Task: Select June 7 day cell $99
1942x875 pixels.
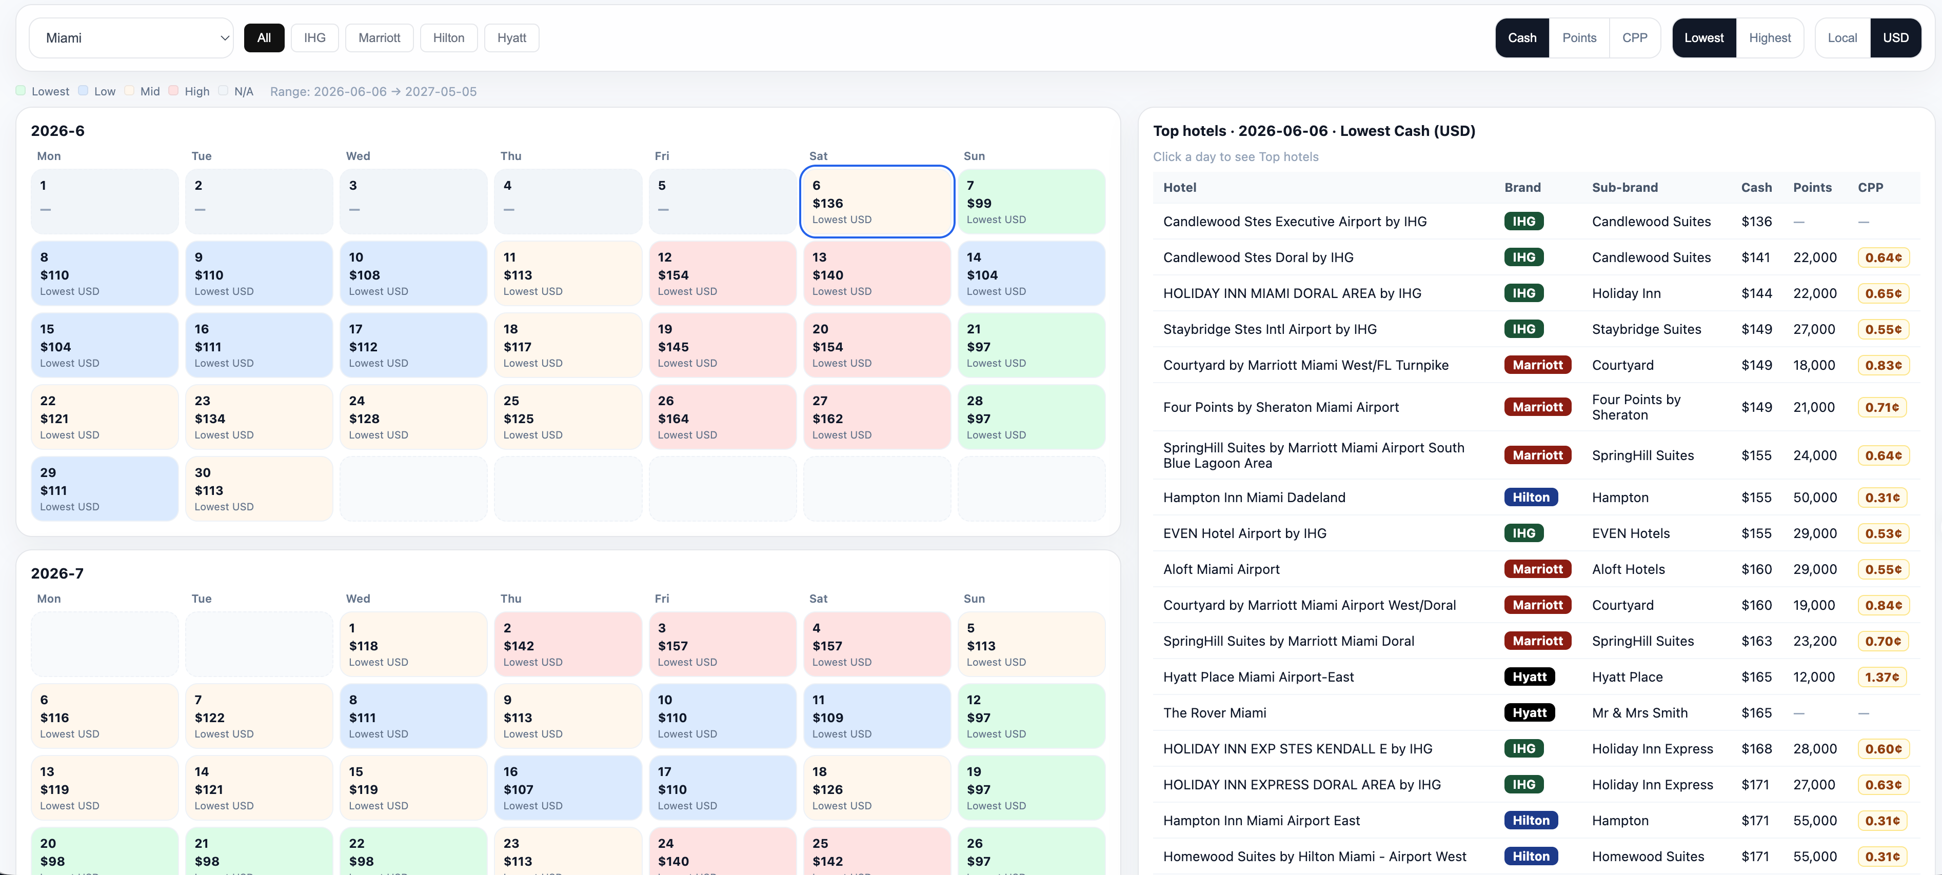Action: [x=1032, y=201]
